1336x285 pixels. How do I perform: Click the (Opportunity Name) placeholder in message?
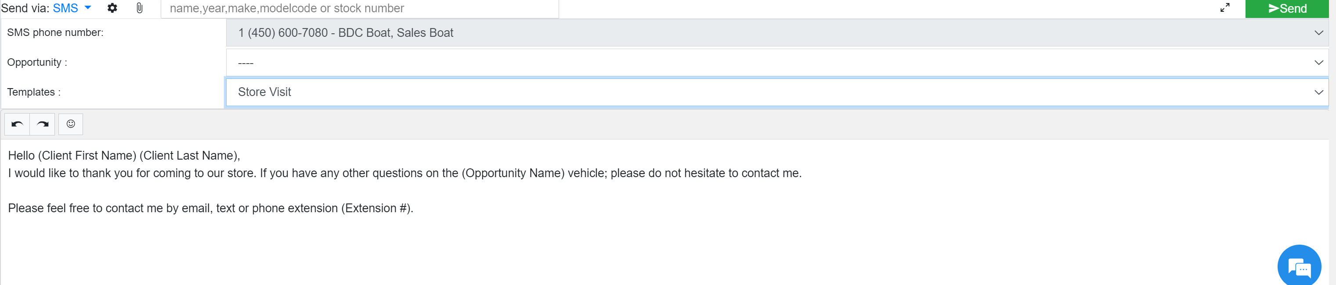click(x=513, y=174)
